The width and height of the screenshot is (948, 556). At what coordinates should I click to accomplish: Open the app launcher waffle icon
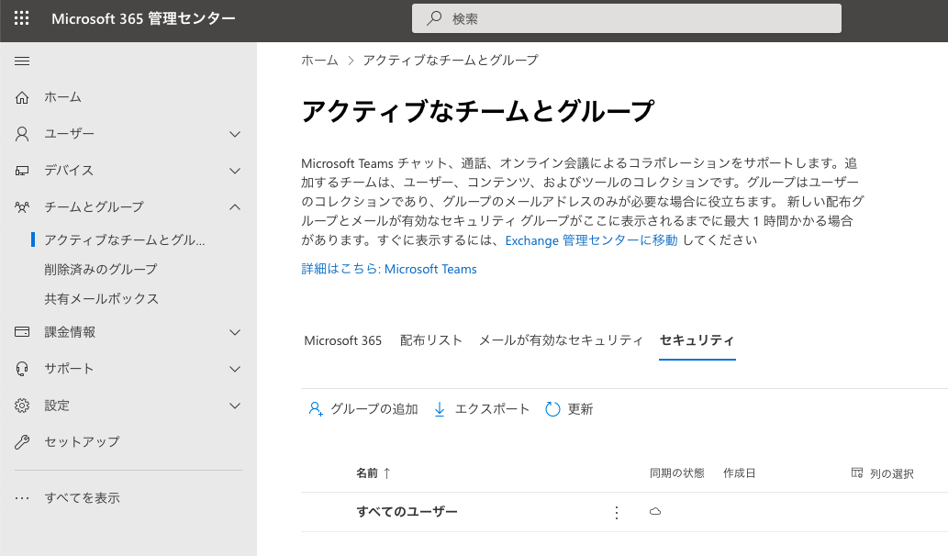[22, 18]
